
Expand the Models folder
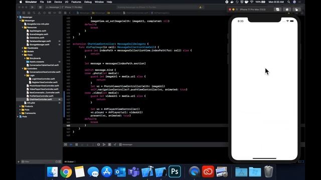click(x=23, y=51)
